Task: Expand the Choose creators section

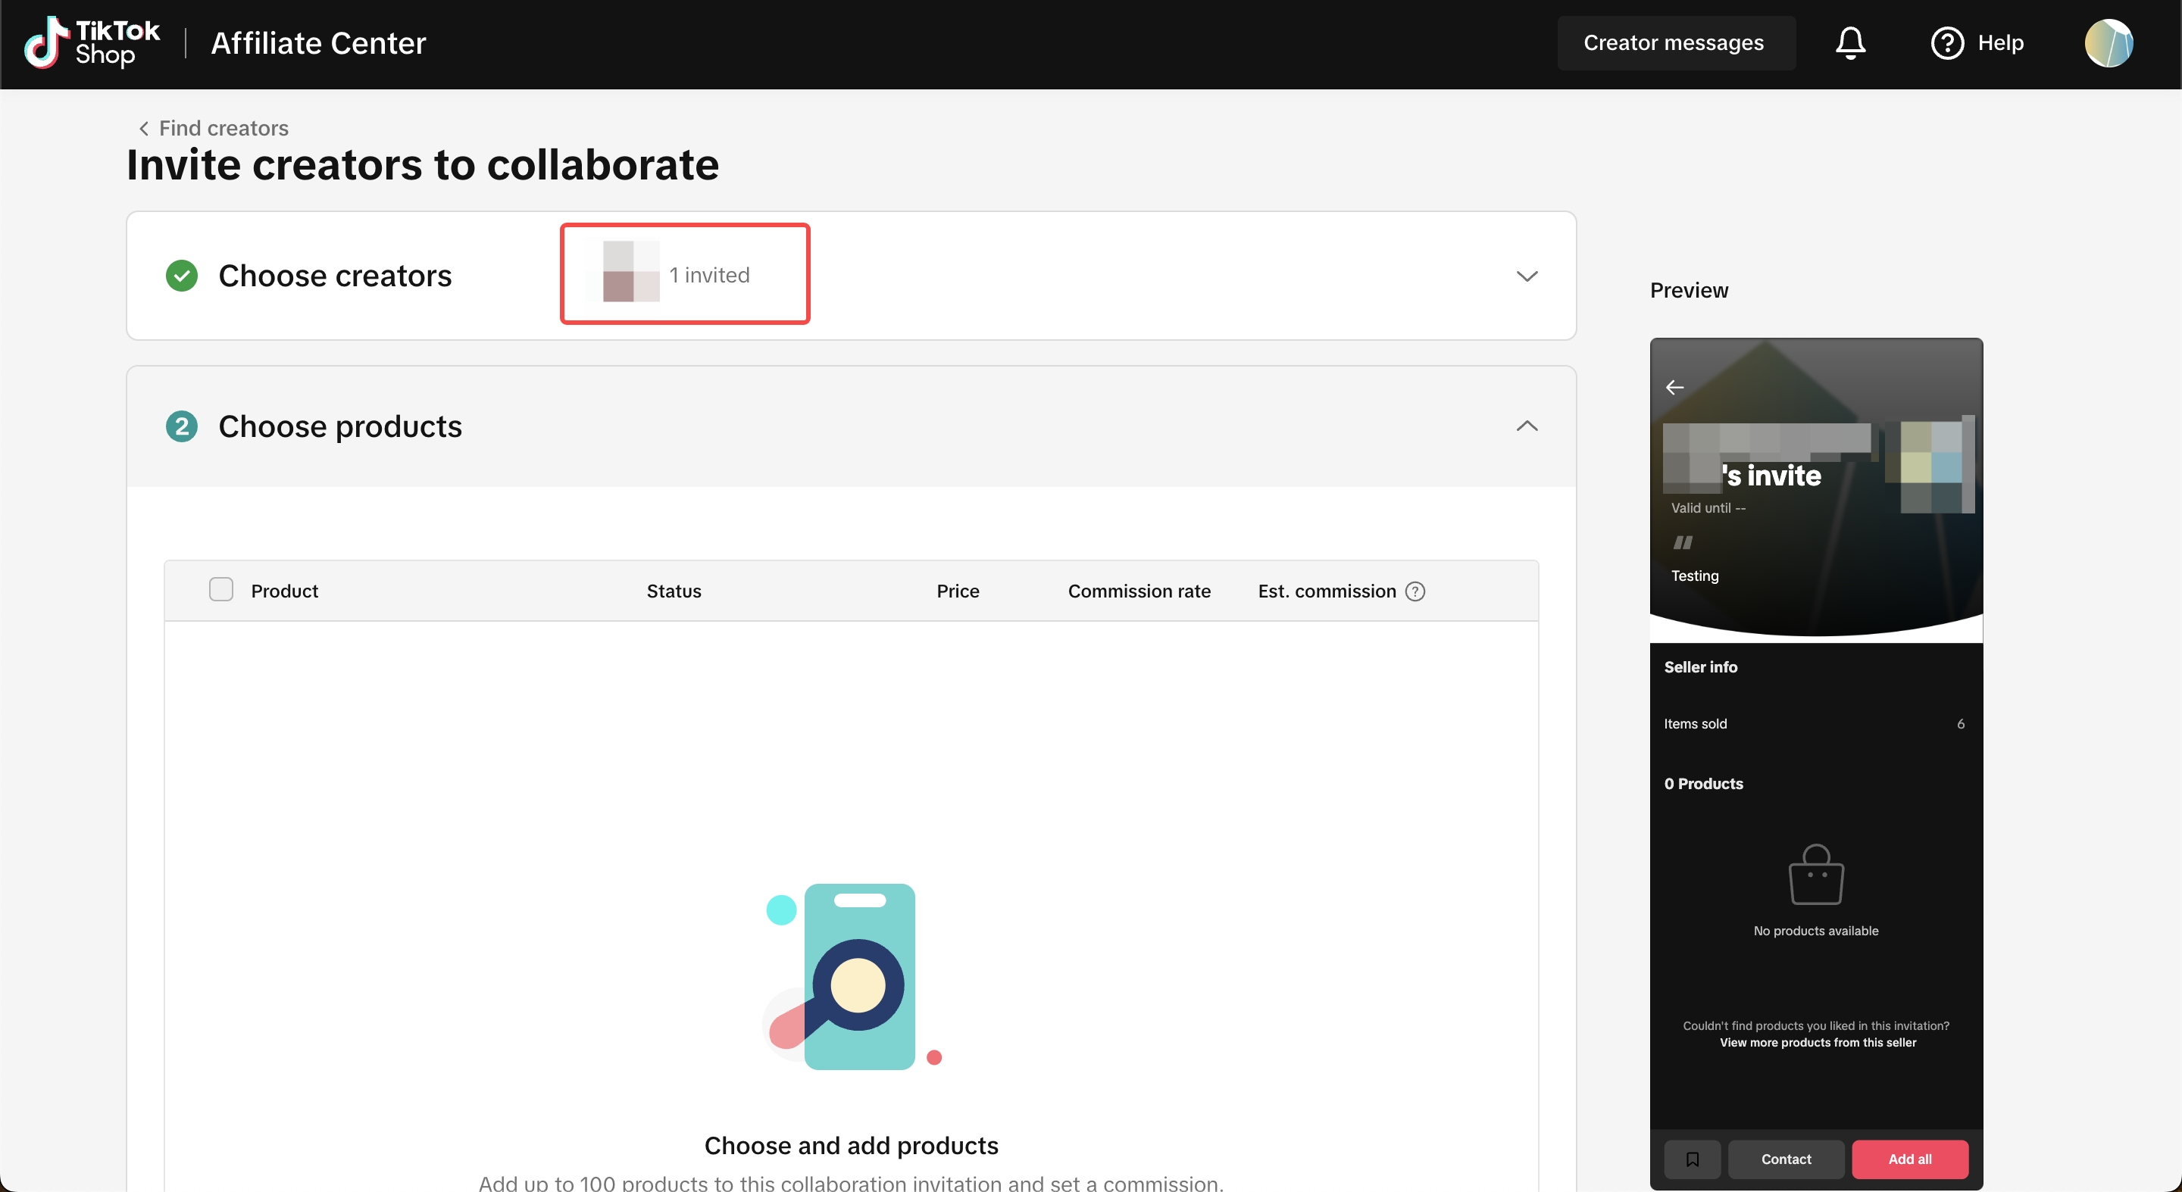Action: tap(1527, 276)
